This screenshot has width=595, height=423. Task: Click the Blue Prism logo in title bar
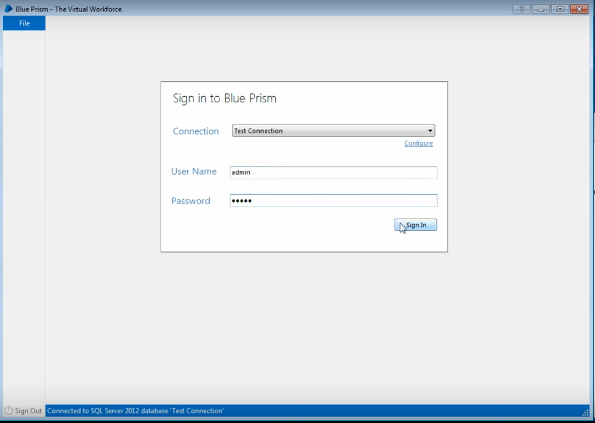8,9
